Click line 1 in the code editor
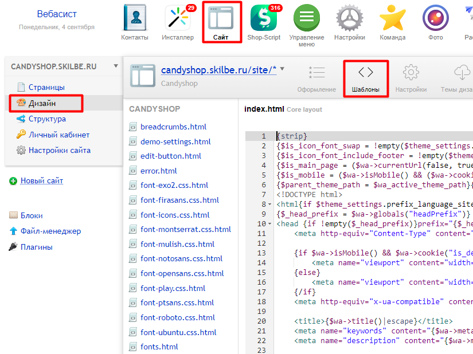Screen dimensions: 473x354 click(x=373, y=136)
